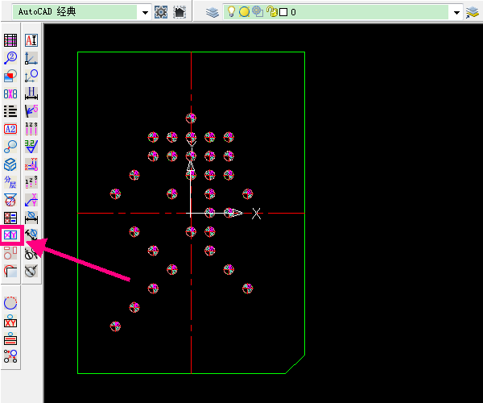The image size is (483, 403).
Task: Toggle layer 0 lock padlock icon
Action: tap(272, 12)
